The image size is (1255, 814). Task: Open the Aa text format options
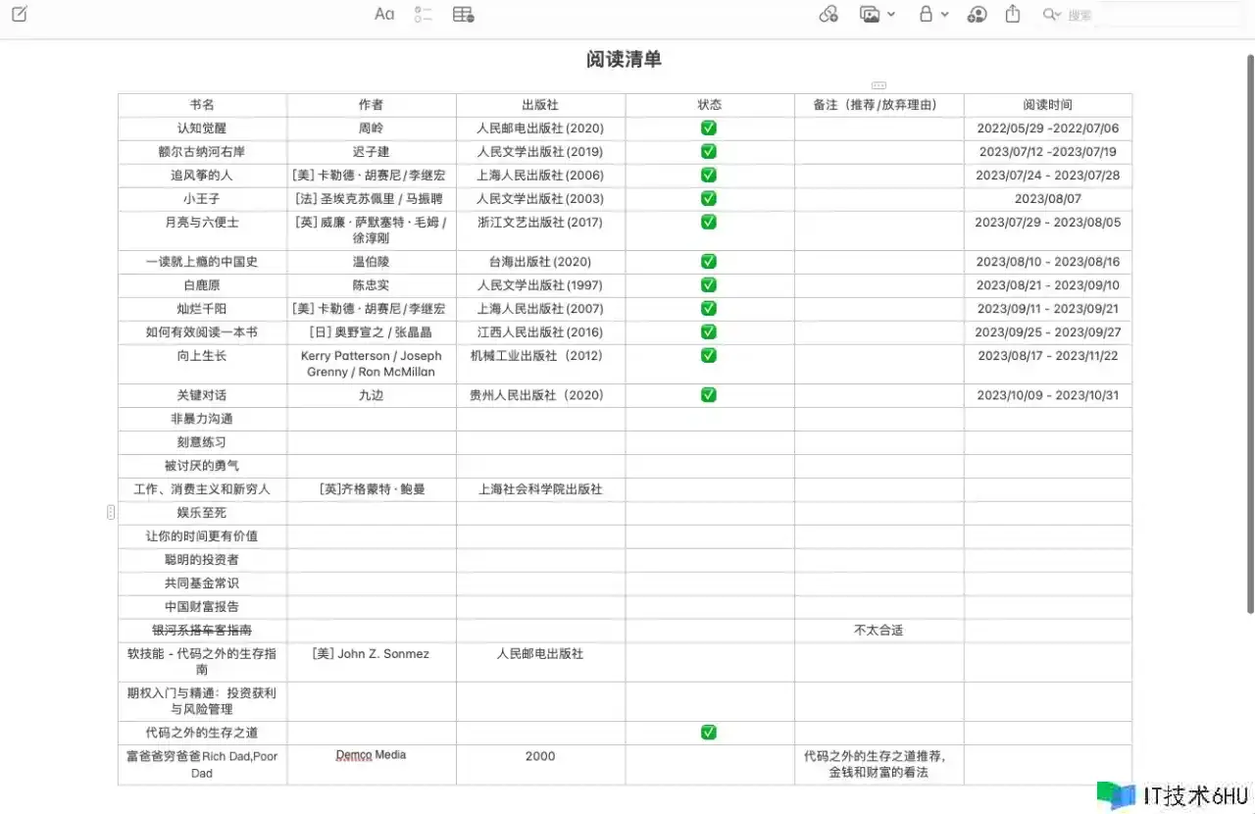tap(384, 14)
